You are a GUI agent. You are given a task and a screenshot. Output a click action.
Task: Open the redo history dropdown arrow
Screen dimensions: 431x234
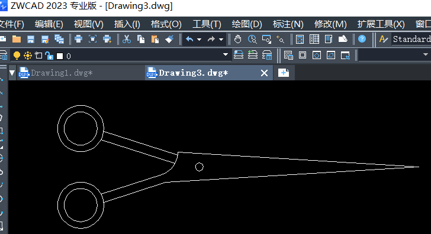click(221, 40)
